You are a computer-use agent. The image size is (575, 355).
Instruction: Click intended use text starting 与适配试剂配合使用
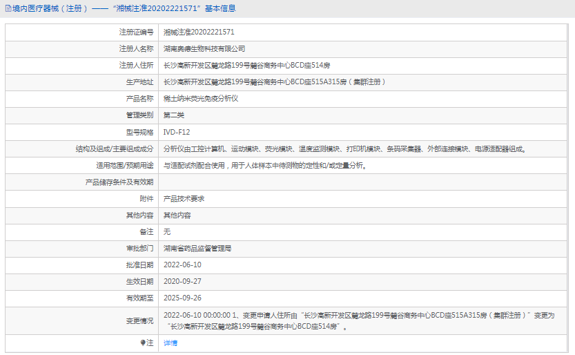coord(265,165)
